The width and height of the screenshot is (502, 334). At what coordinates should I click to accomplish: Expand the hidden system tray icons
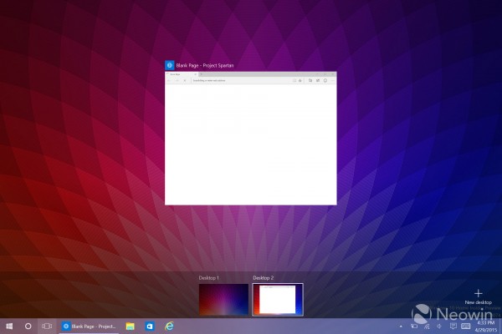pyautogui.click(x=399, y=325)
